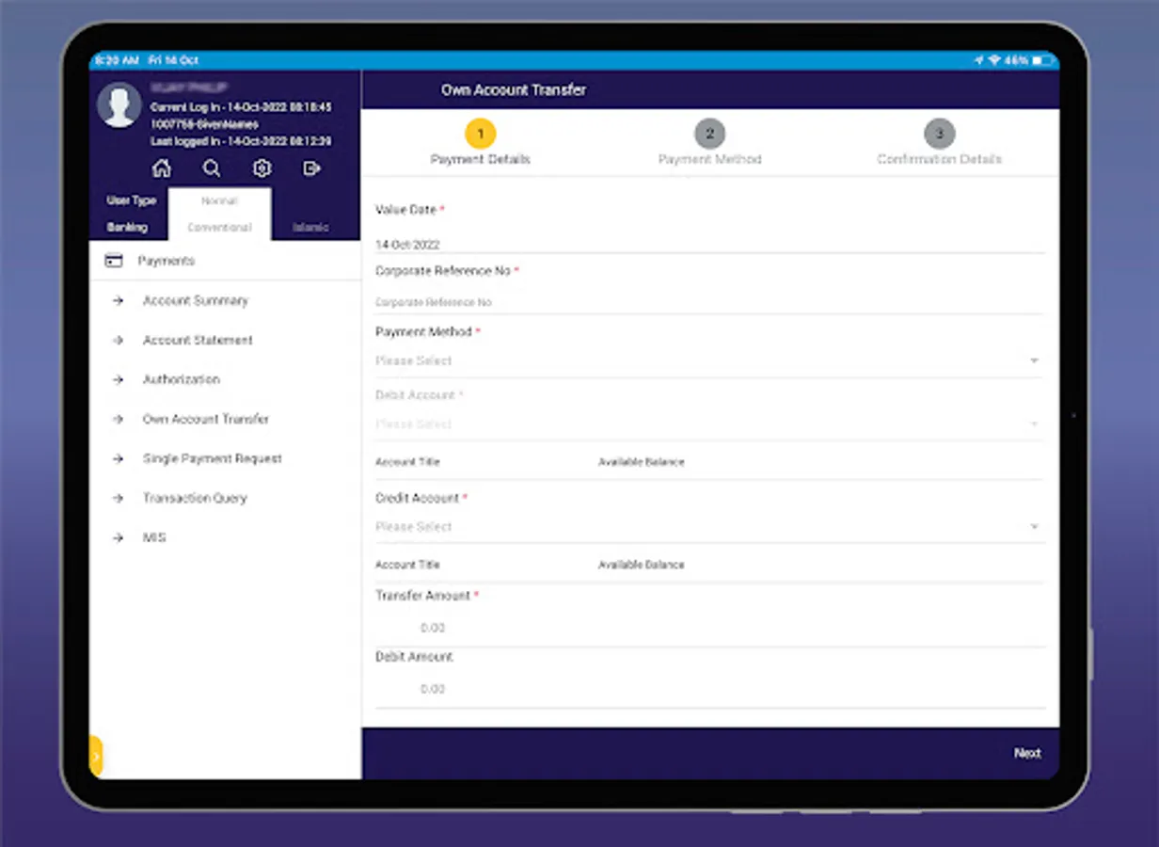1159x847 pixels.
Task: Click arrow icon beside Authorization
Action: point(118,380)
